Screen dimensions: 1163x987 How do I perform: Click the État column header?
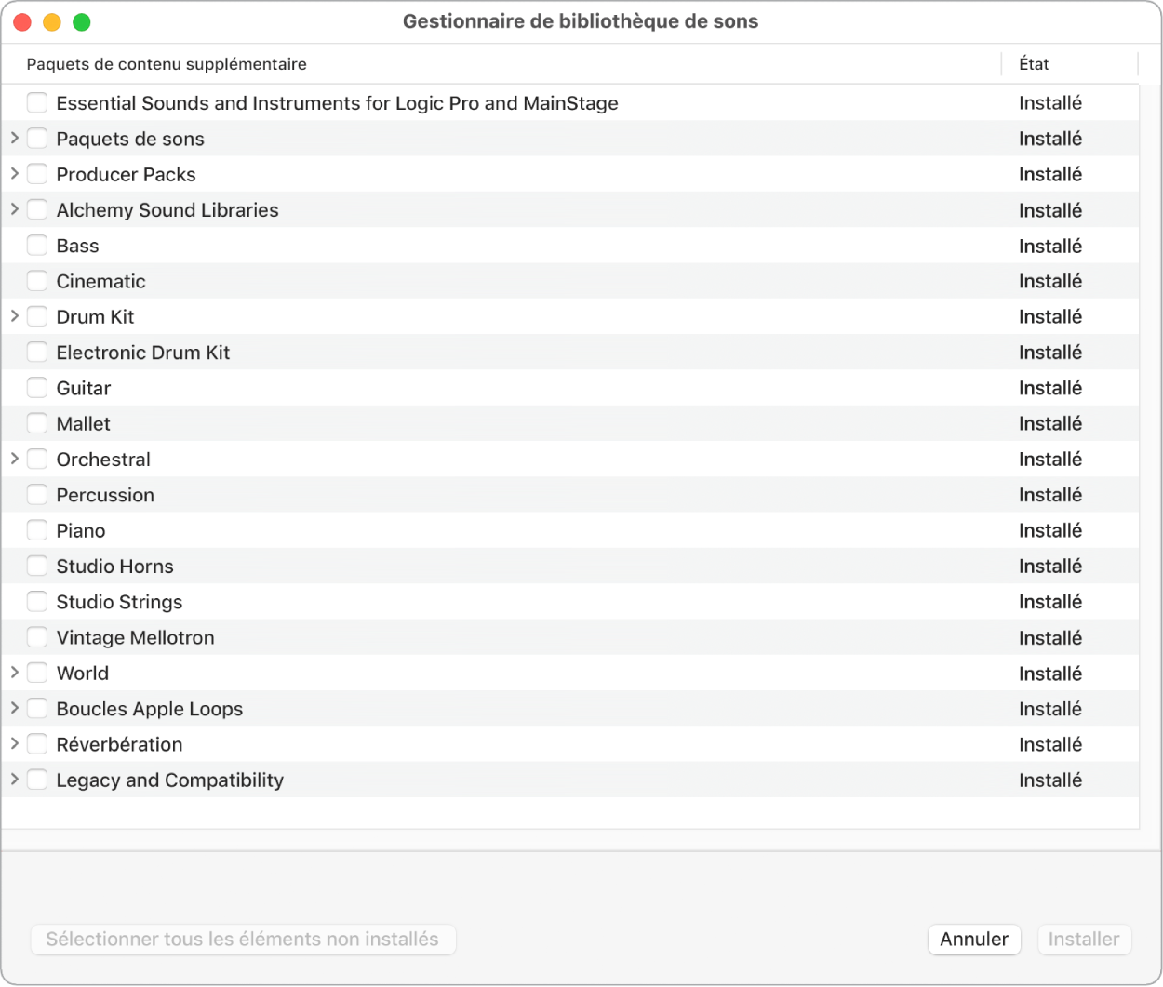pos(1034,64)
